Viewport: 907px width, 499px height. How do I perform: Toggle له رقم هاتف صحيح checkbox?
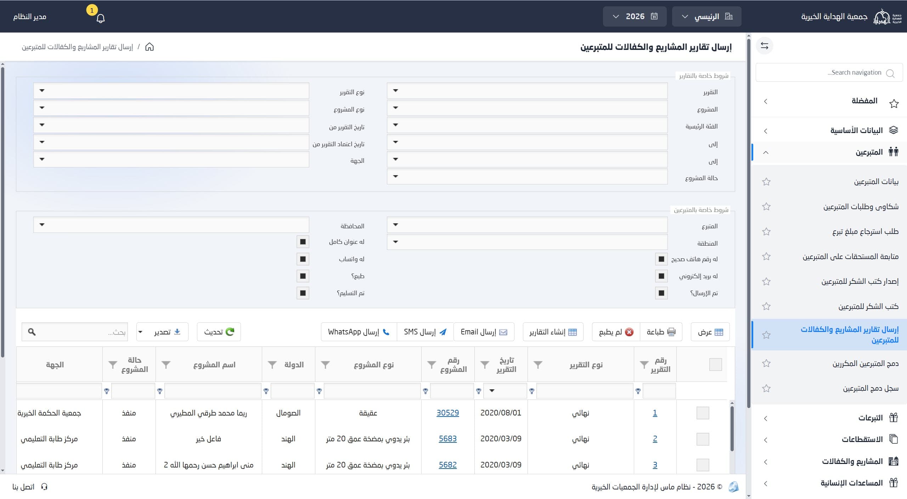(x=661, y=259)
